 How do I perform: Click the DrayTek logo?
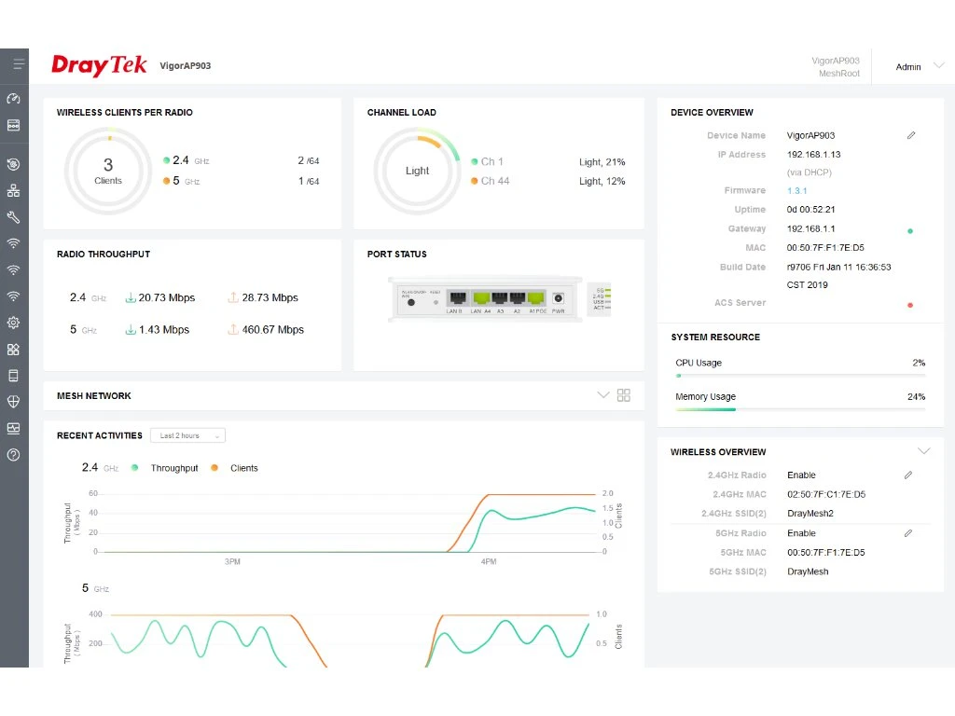[99, 65]
